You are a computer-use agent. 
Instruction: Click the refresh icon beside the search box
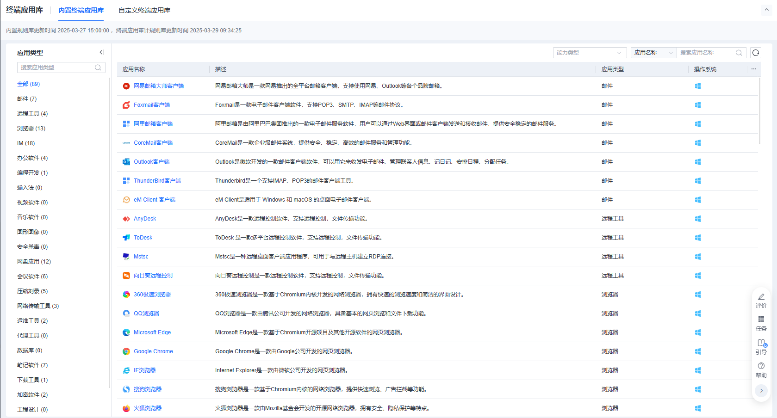point(756,53)
